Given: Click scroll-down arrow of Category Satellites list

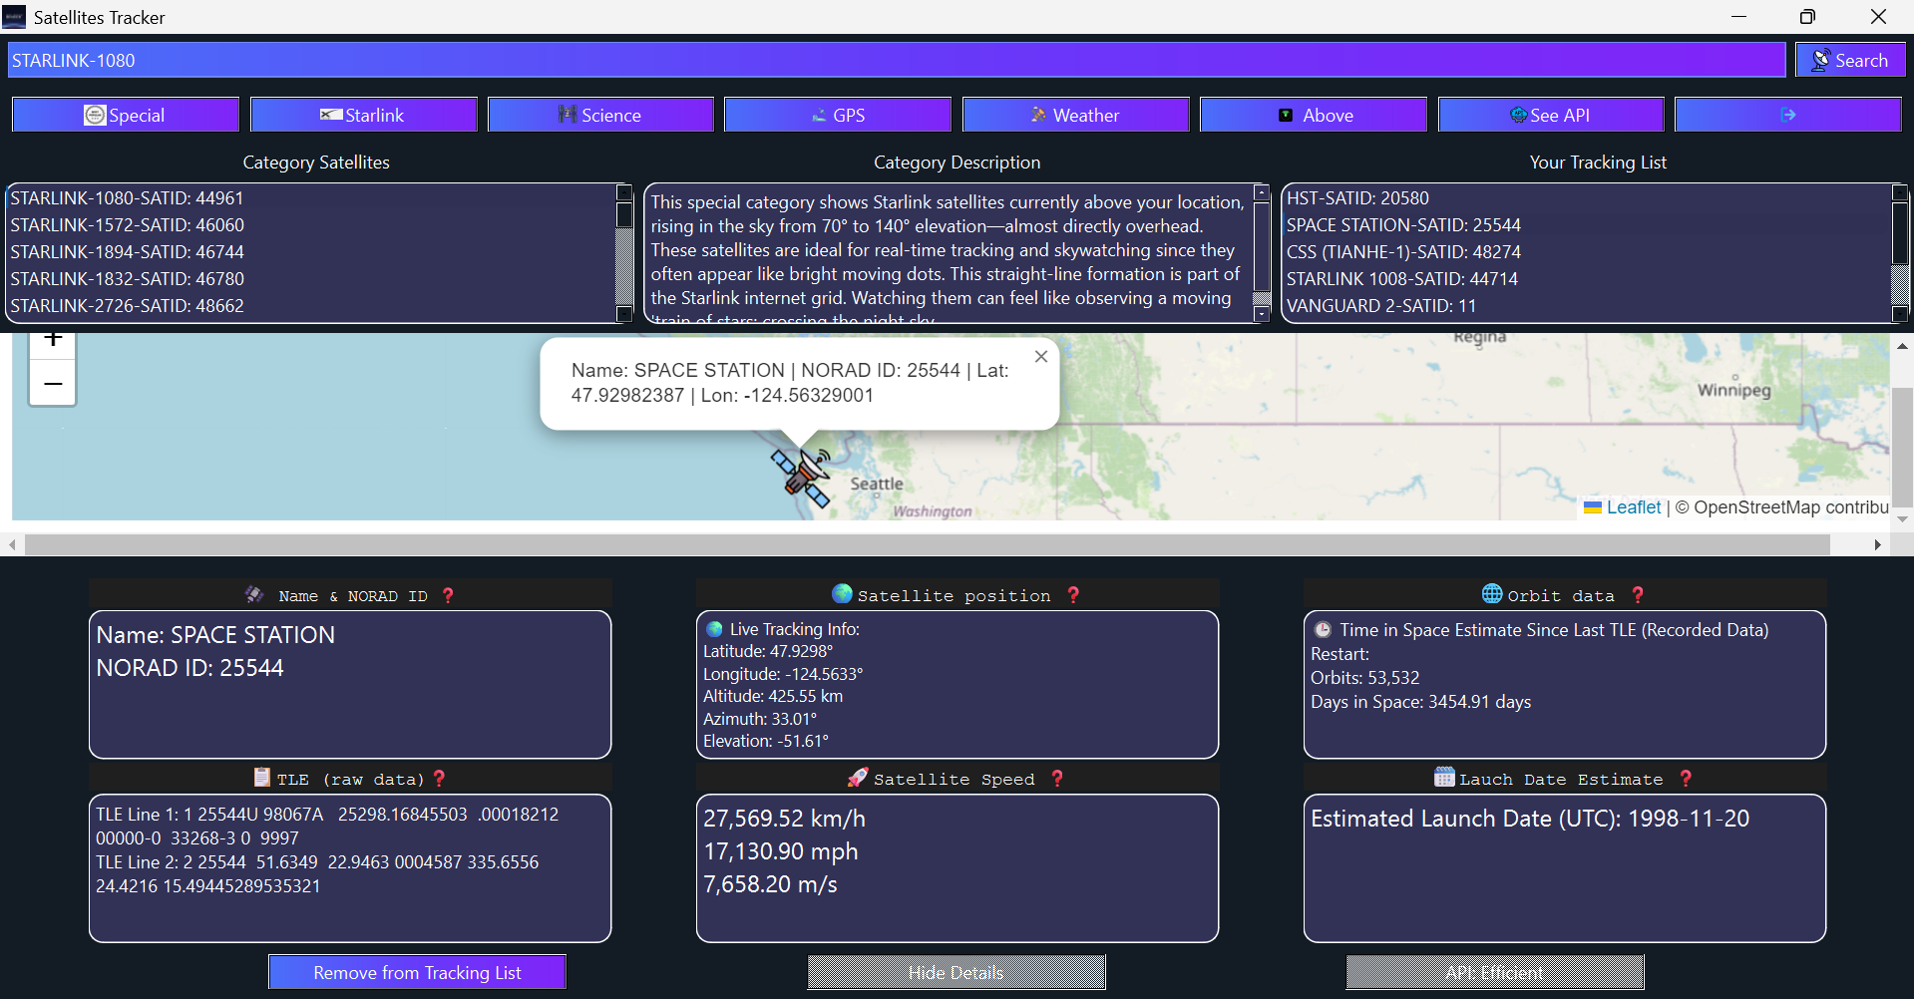Looking at the screenshot, I should [x=624, y=314].
